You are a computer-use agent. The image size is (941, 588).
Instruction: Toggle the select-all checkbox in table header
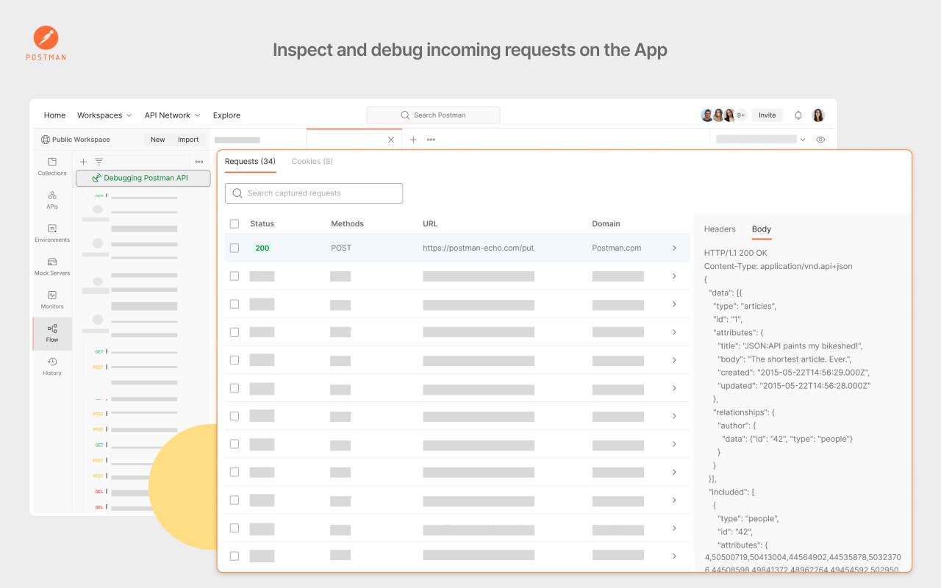pyautogui.click(x=235, y=223)
